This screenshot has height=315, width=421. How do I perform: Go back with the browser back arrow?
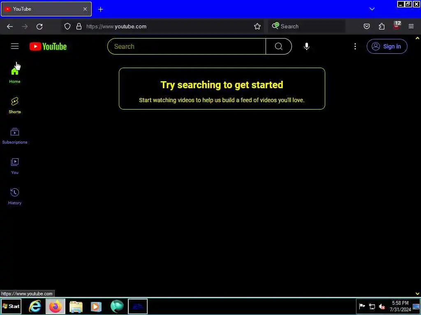[10, 26]
